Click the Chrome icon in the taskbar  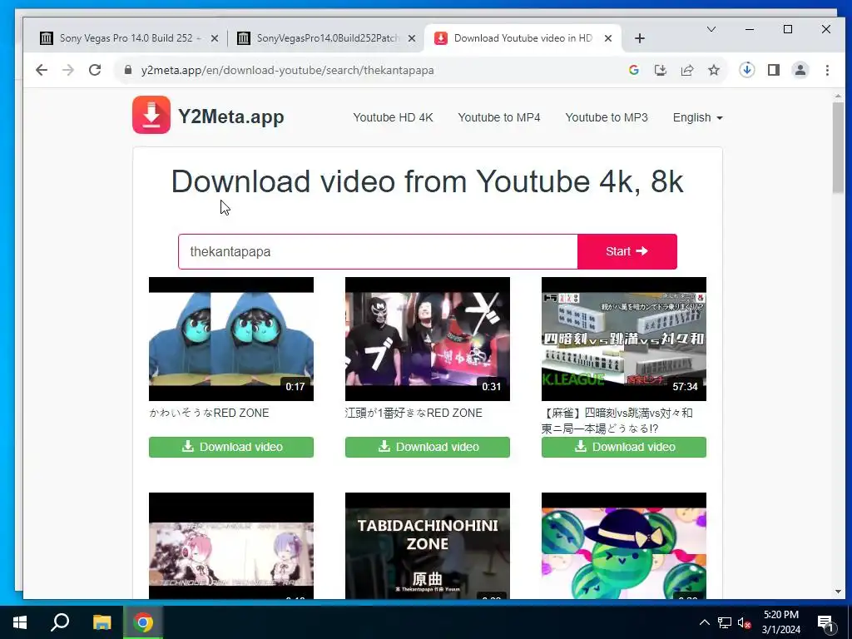[x=143, y=622]
